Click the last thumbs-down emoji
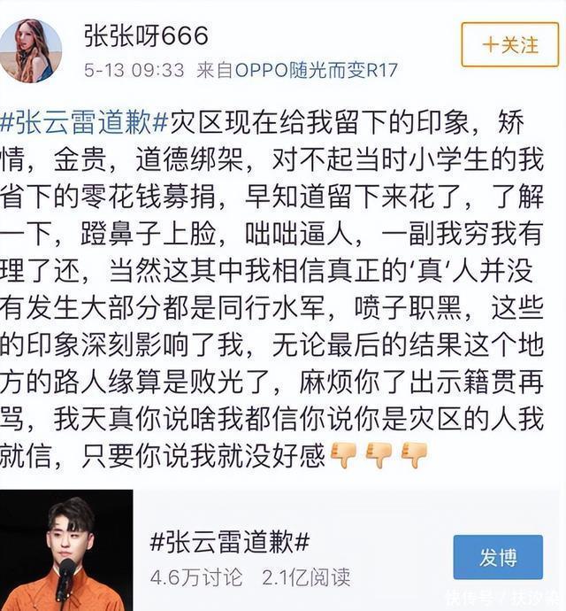The image size is (566, 611). [x=414, y=455]
